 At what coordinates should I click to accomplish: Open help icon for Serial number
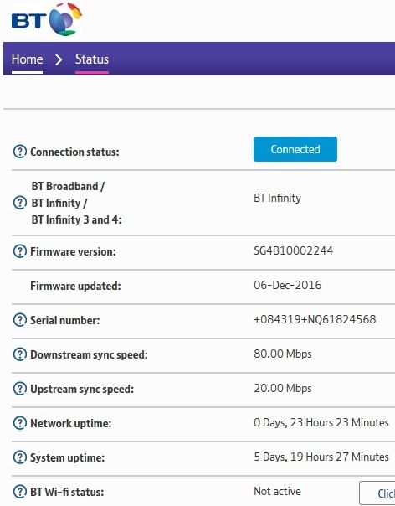click(x=20, y=320)
